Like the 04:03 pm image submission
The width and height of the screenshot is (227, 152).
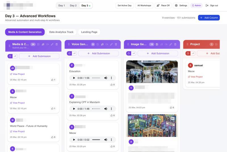click(172, 107)
